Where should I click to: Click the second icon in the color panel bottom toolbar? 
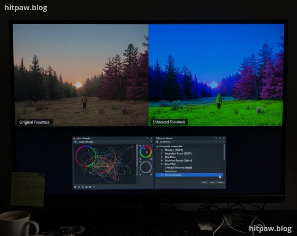click(79, 187)
